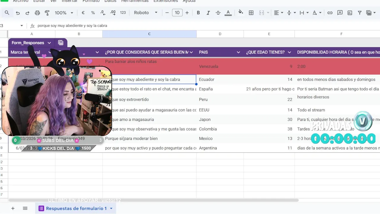Decrease decimal places
This screenshot has height=214, width=380.
[103, 13]
